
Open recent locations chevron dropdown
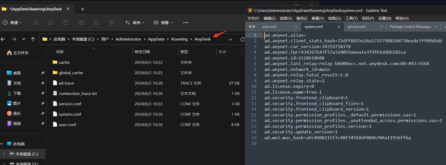coord(24,39)
